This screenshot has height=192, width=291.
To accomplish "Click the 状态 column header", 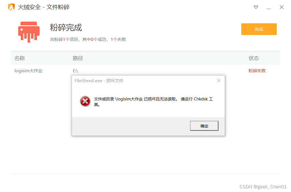I will [254, 58].
